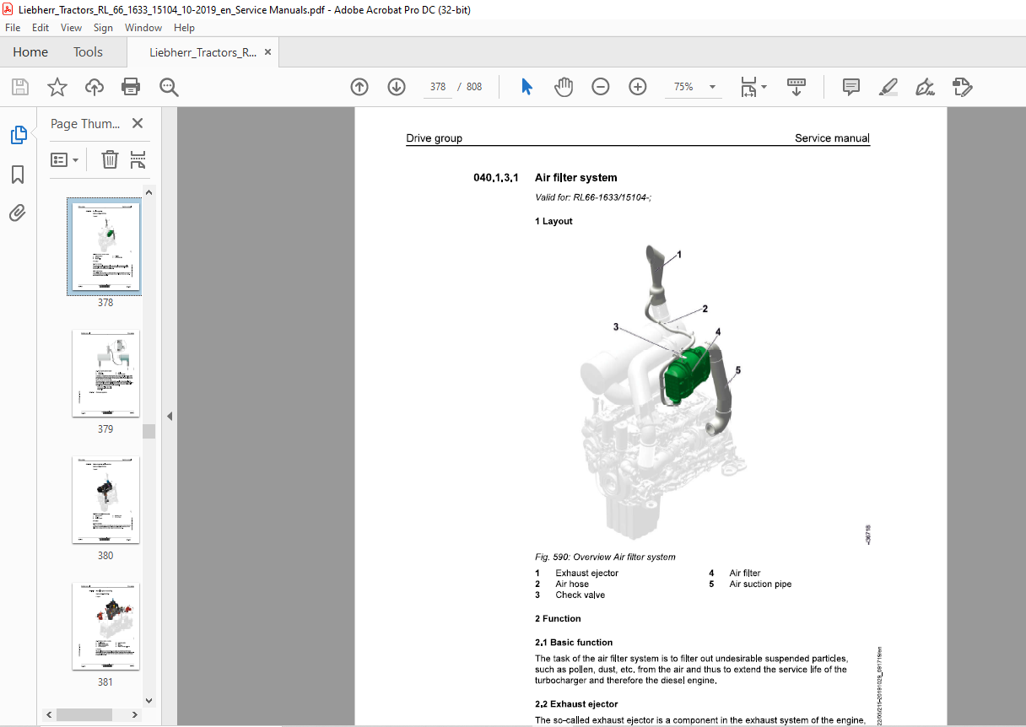The width and height of the screenshot is (1026, 727).
Task: Click thumbnail panel scroll left arrow
Action: (x=50, y=714)
